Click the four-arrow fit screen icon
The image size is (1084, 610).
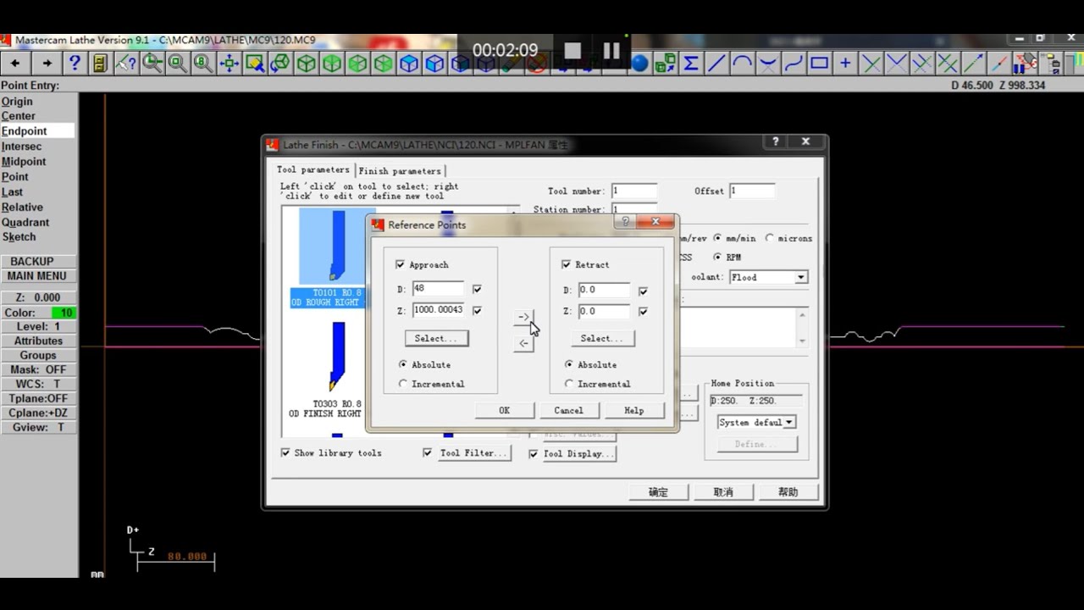pos(229,63)
